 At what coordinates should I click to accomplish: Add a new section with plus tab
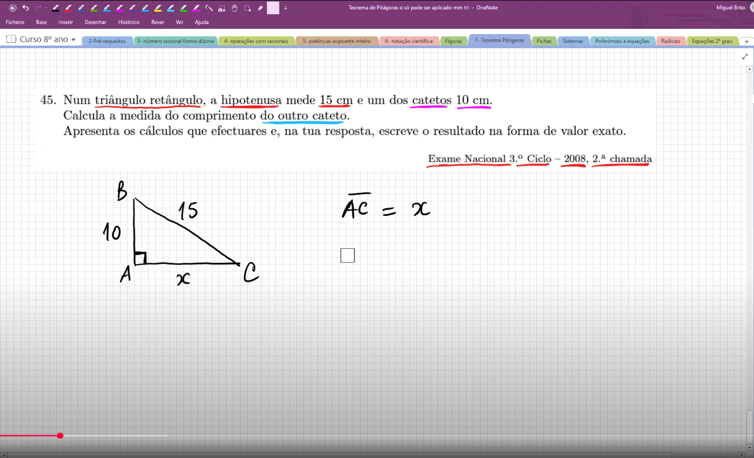(747, 42)
